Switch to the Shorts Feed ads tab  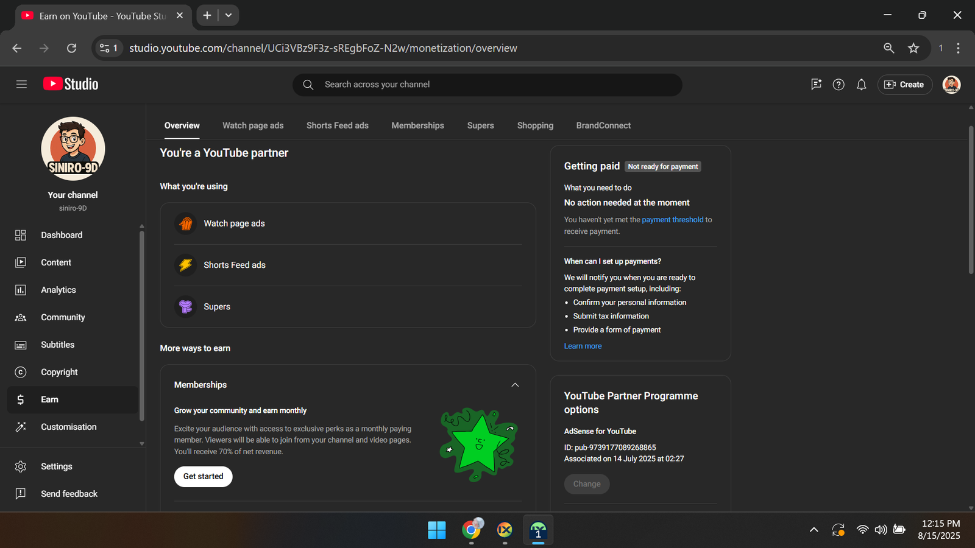[338, 125]
